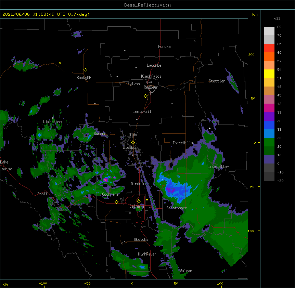Click the blue echo cell west of HighRiver
The height and width of the screenshot is (288, 295).
(x=142, y=267)
